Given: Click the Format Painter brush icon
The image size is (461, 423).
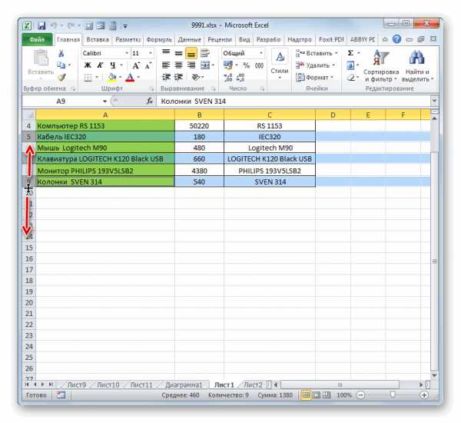Looking at the screenshot, I should [61, 78].
